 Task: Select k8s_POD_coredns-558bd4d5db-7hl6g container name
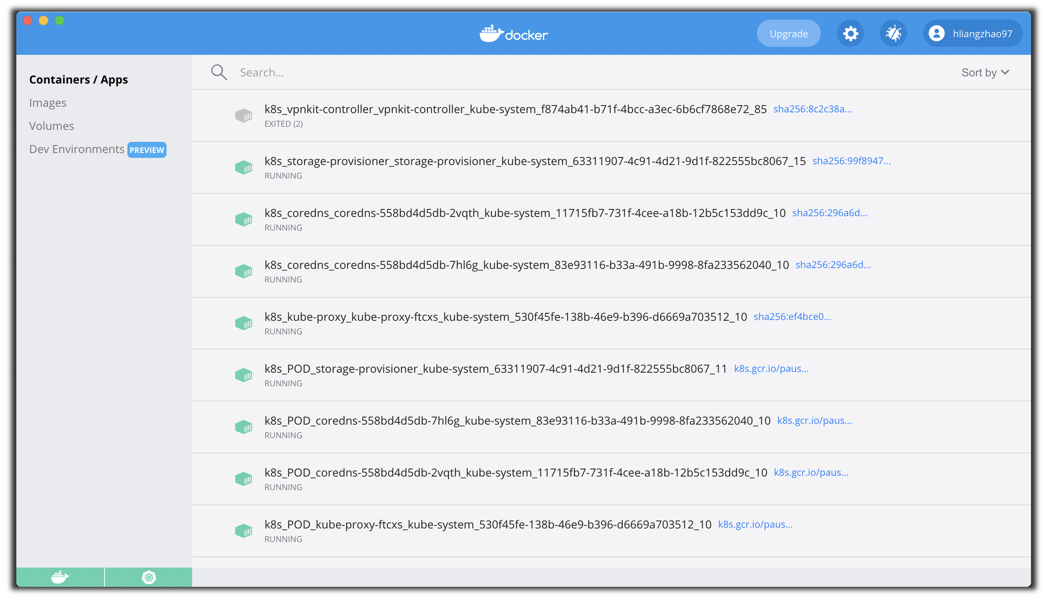(x=517, y=420)
